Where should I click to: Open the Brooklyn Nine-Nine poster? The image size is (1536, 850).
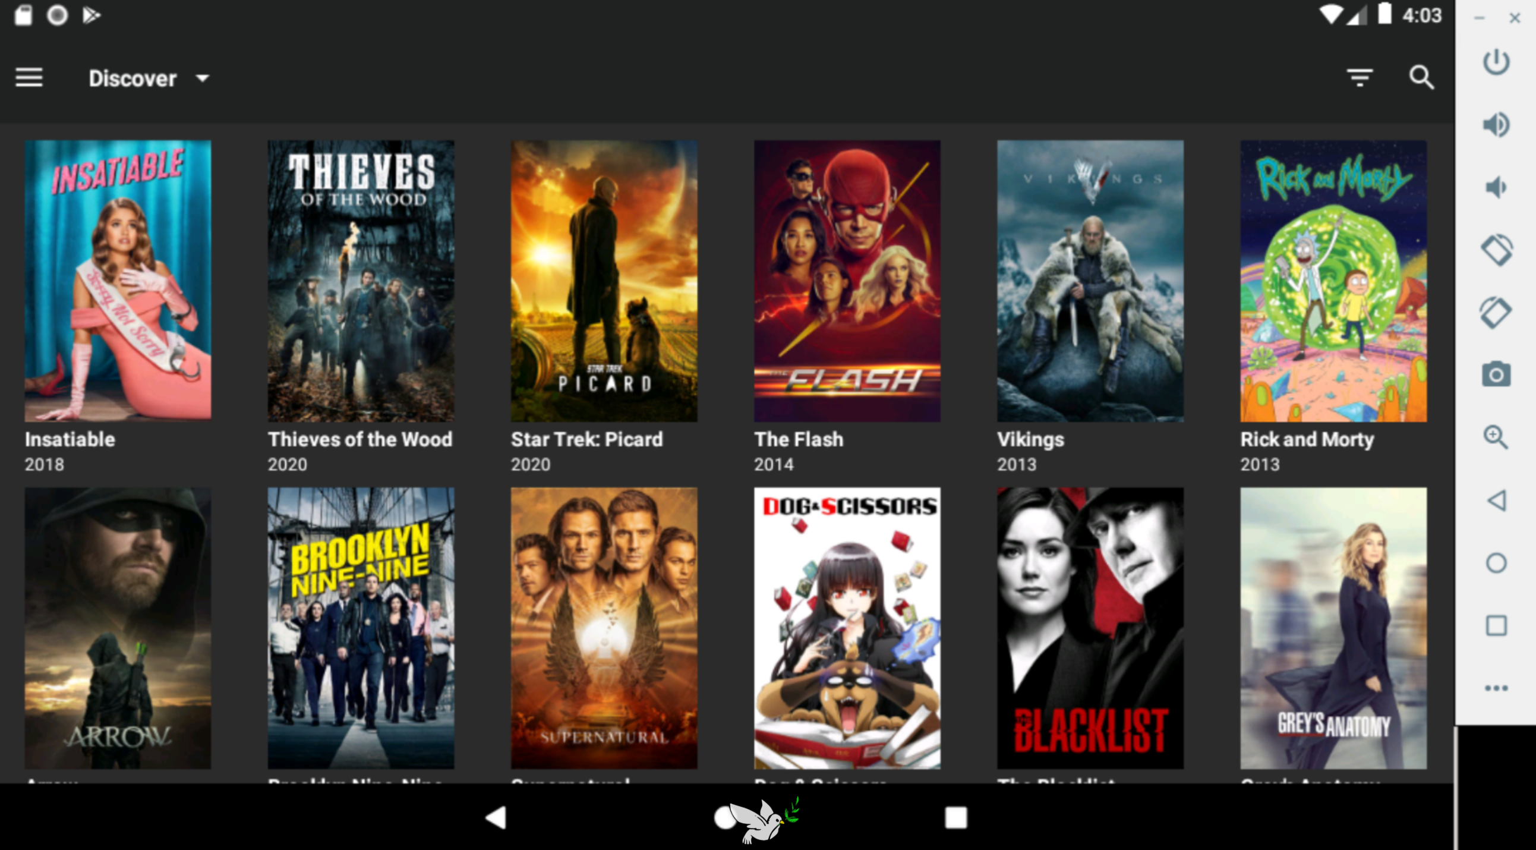coord(361,628)
